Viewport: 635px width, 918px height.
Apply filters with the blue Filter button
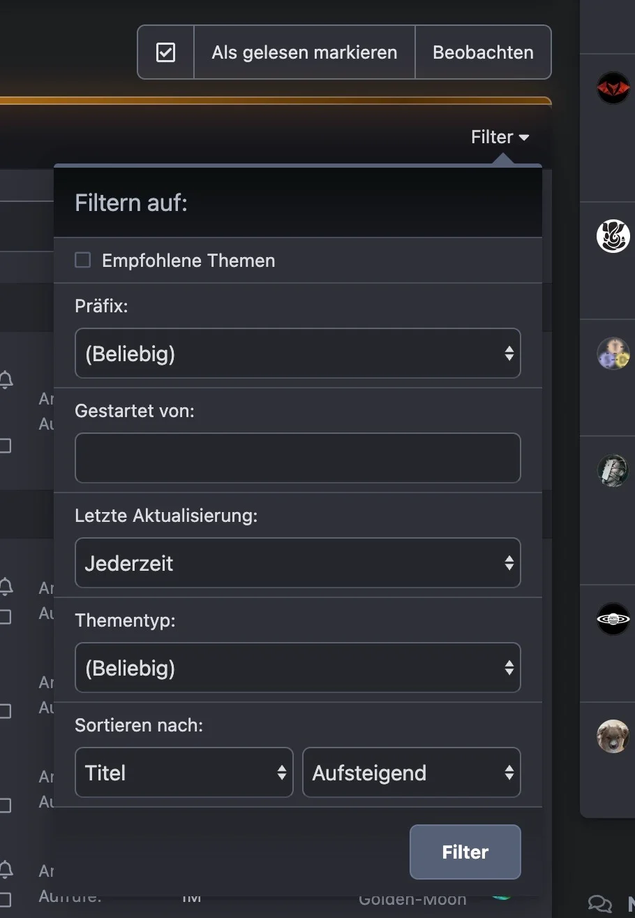pos(465,852)
